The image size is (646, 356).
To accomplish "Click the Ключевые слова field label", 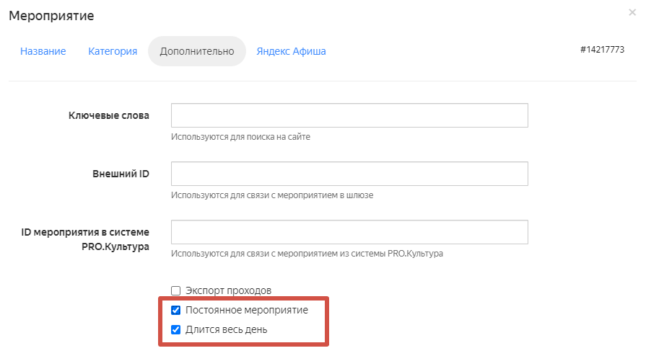I will (x=108, y=115).
